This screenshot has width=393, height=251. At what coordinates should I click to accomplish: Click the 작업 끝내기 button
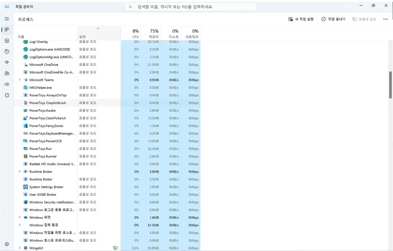[x=334, y=19]
